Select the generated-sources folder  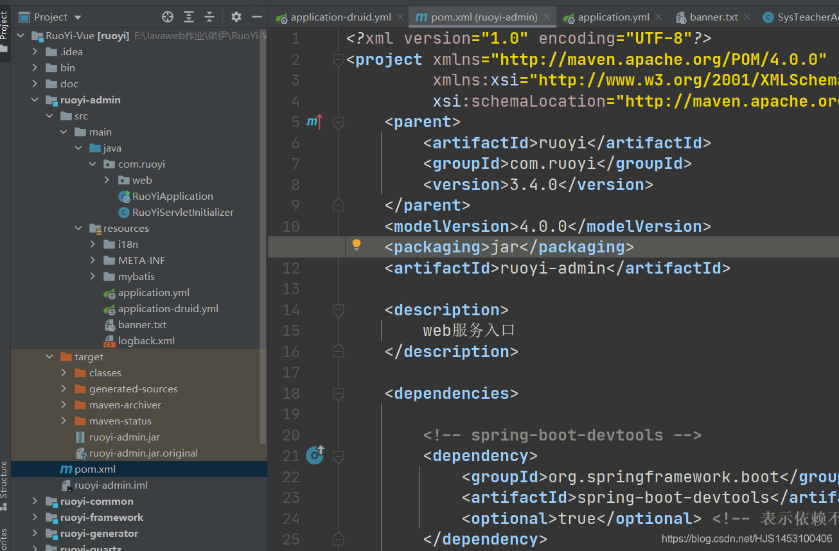pyautogui.click(x=126, y=389)
